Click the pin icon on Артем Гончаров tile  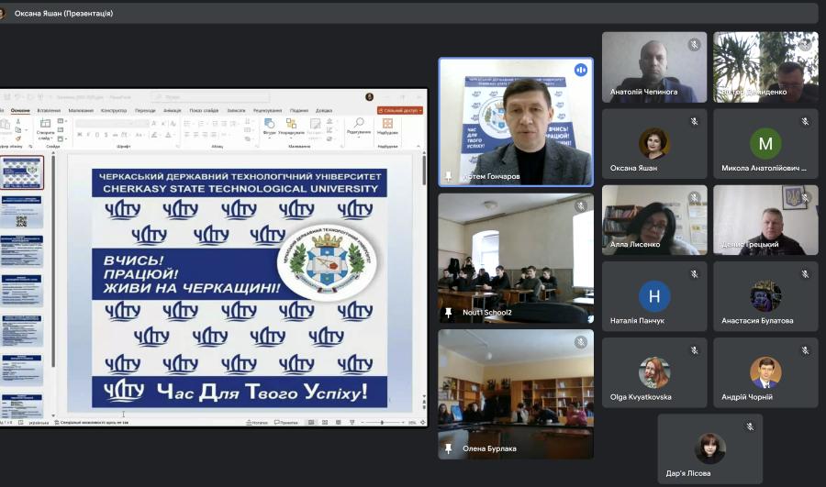coord(448,176)
